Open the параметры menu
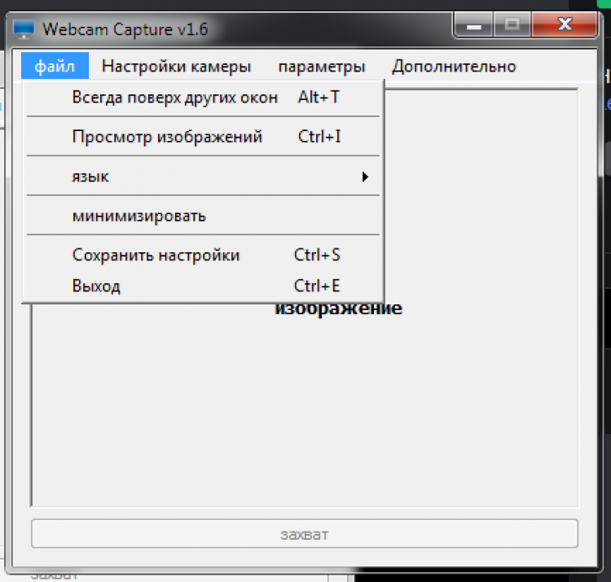Screen dimensions: 611x582 322,66
